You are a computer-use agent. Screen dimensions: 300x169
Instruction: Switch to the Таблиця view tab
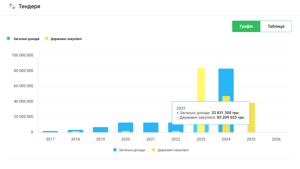[276, 26]
